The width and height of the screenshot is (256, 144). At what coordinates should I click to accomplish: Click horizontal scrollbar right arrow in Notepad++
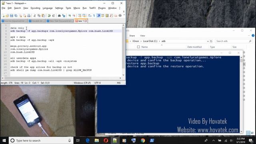(120, 78)
